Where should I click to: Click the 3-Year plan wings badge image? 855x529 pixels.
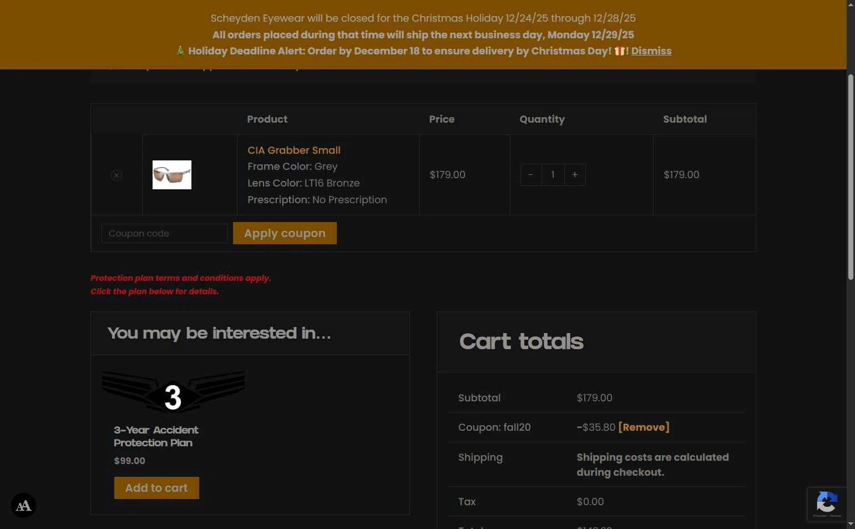coord(173,392)
